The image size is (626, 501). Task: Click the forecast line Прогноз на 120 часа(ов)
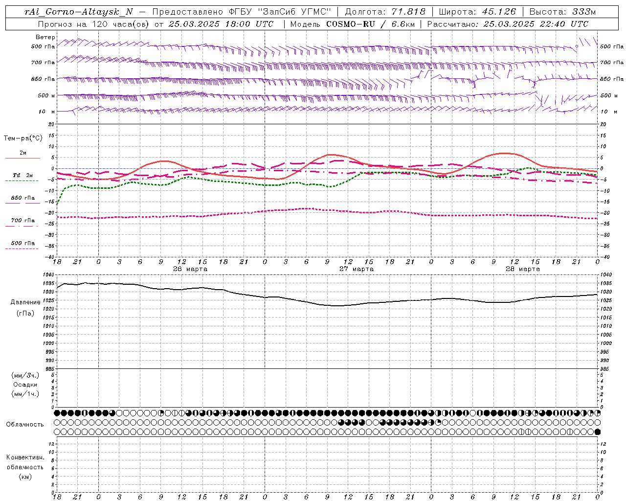pos(94,24)
